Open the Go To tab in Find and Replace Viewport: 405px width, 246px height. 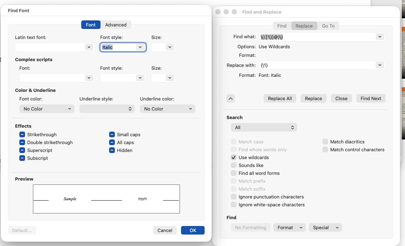click(x=328, y=26)
